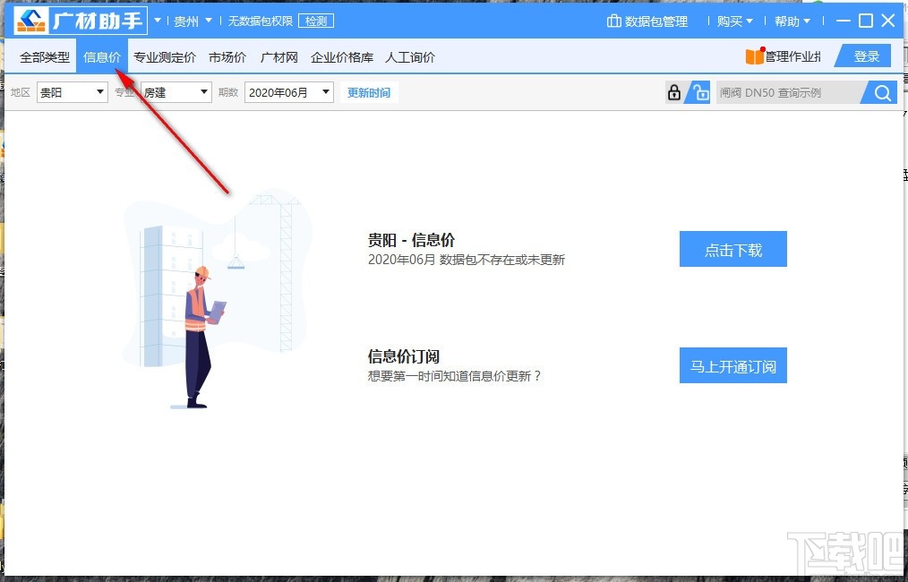Open the 地区 贵阳 city dropdown
The image size is (908, 582).
point(72,91)
